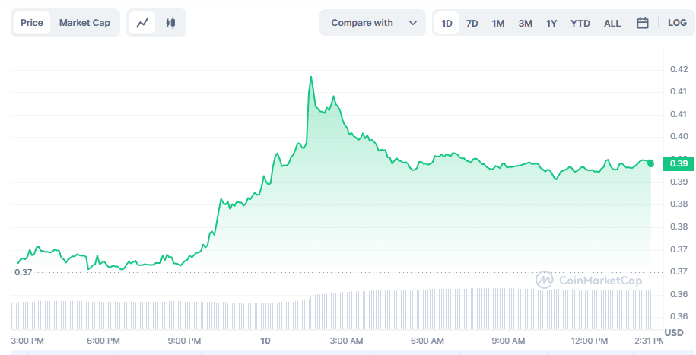Click the current price 0.39 green label
The height and width of the screenshot is (355, 696).
[679, 163]
